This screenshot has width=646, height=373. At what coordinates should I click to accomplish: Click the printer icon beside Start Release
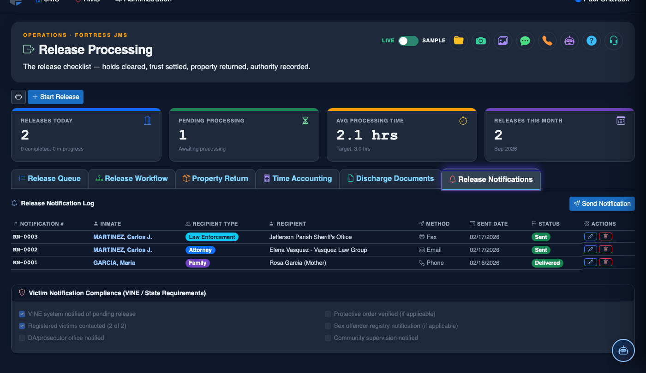[18, 97]
